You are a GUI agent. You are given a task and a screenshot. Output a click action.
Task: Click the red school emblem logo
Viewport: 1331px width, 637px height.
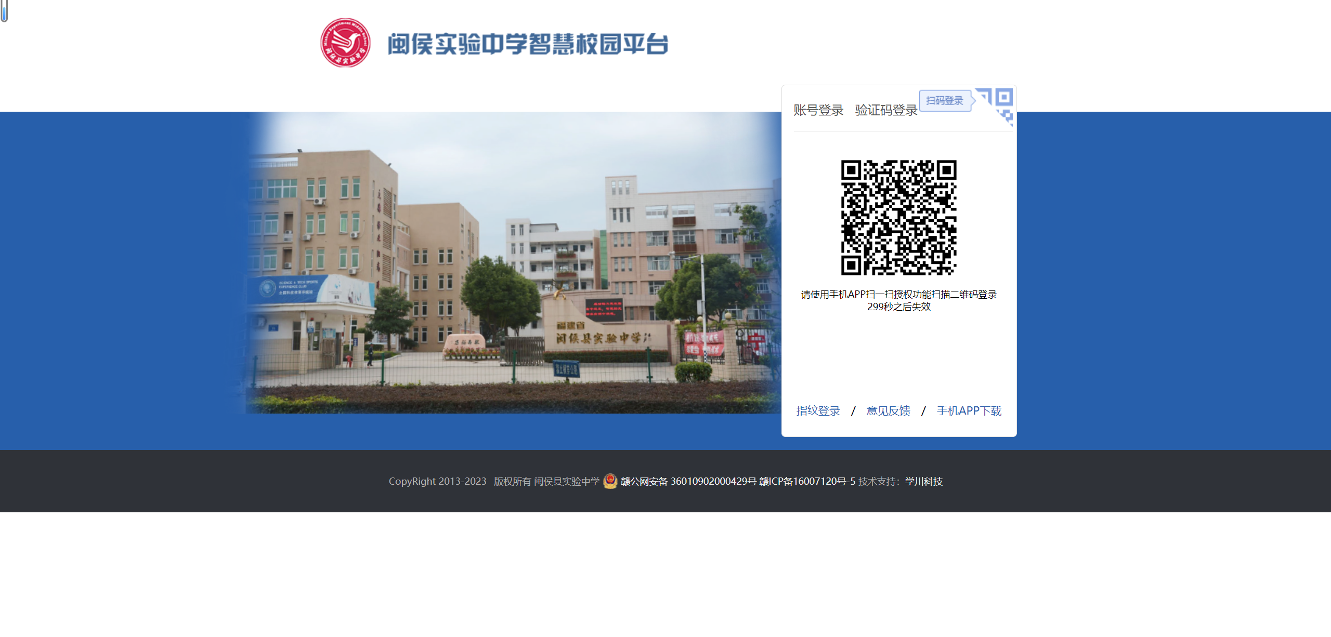point(345,43)
